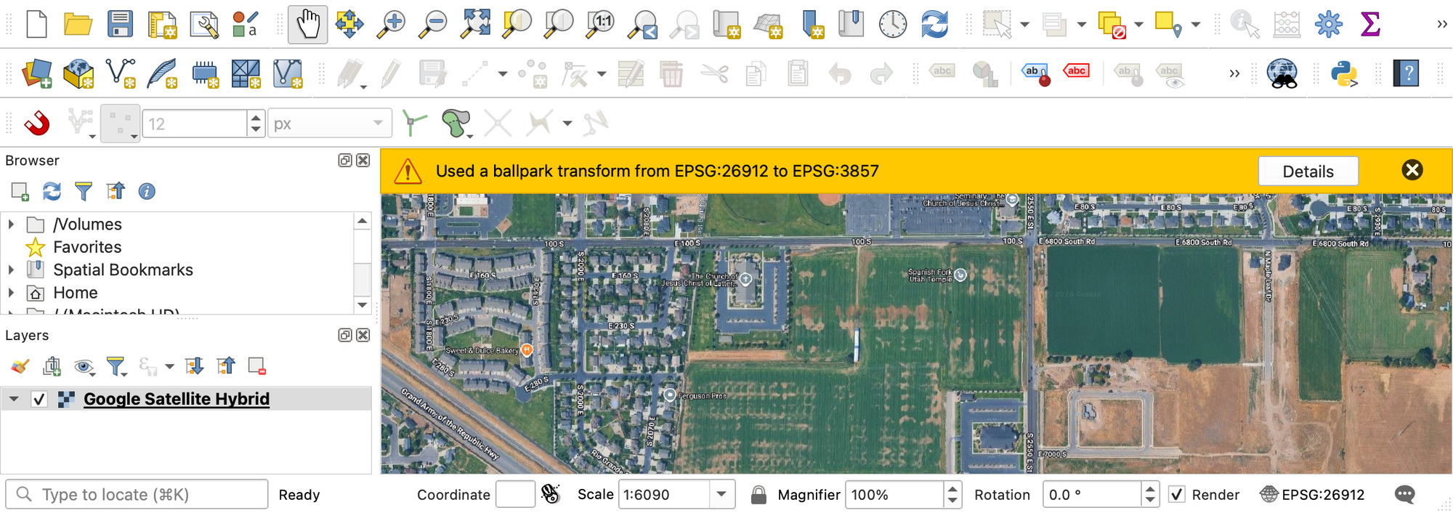Screen dimensions: 1453x513
Task: Collapse the Google Satellite Hybrid layer
Action: click(x=14, y=399)
